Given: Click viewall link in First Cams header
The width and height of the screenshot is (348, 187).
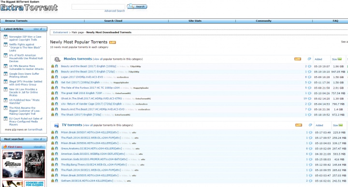Looking at the screenshot, I should 38,147.
